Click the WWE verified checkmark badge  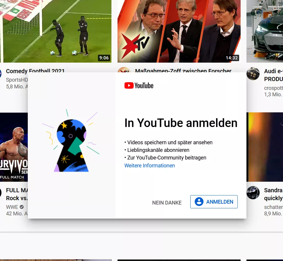click(22, 207)
